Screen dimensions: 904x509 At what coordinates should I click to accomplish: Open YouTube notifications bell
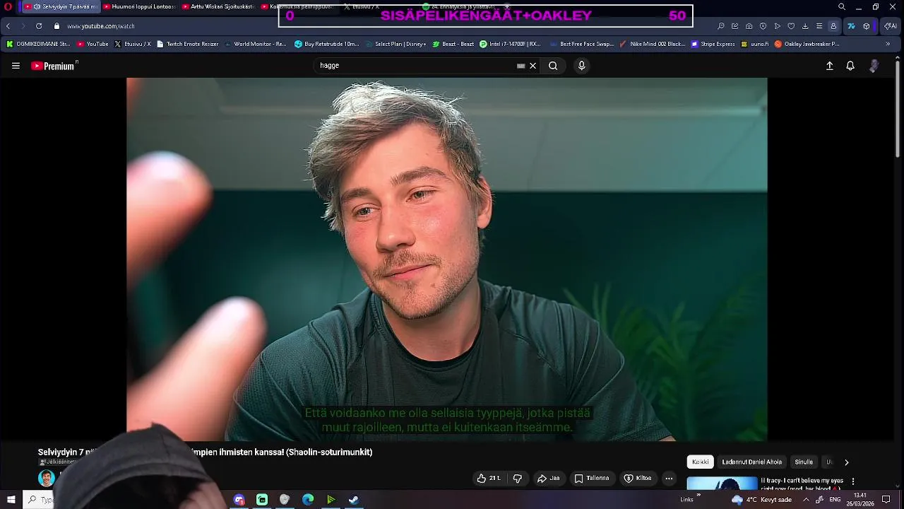point(850,66)
